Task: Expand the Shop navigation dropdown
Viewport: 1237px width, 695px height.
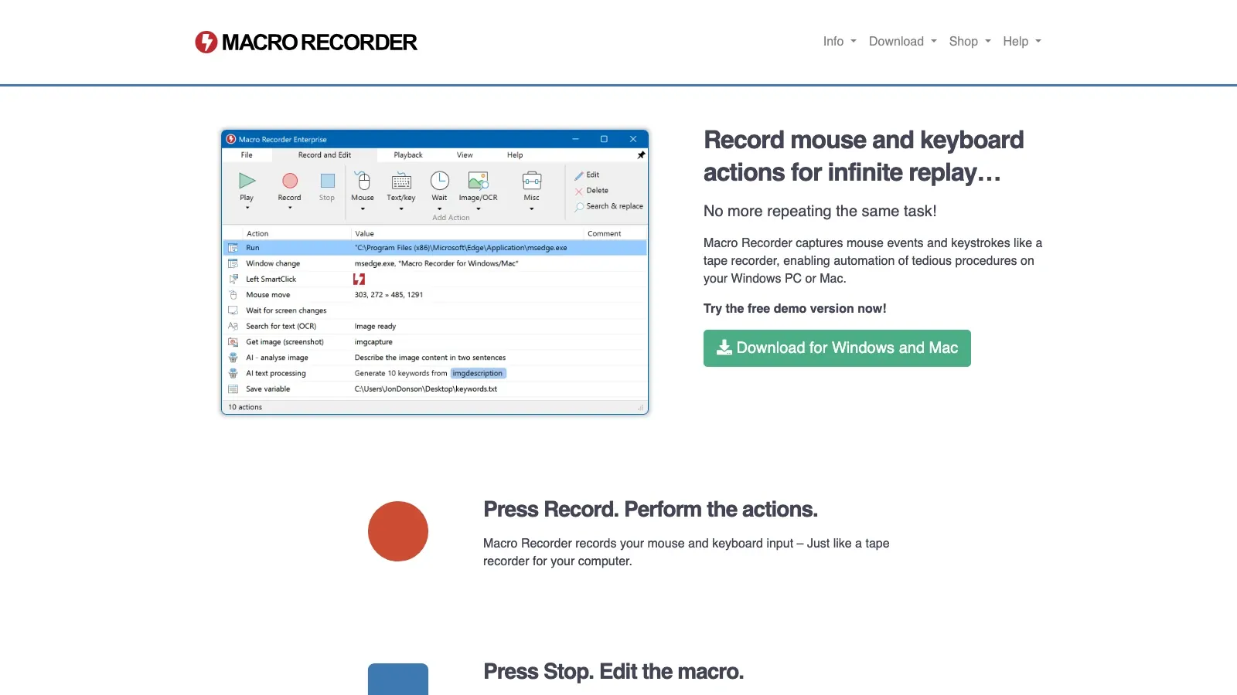Action: tap(970, 41)
